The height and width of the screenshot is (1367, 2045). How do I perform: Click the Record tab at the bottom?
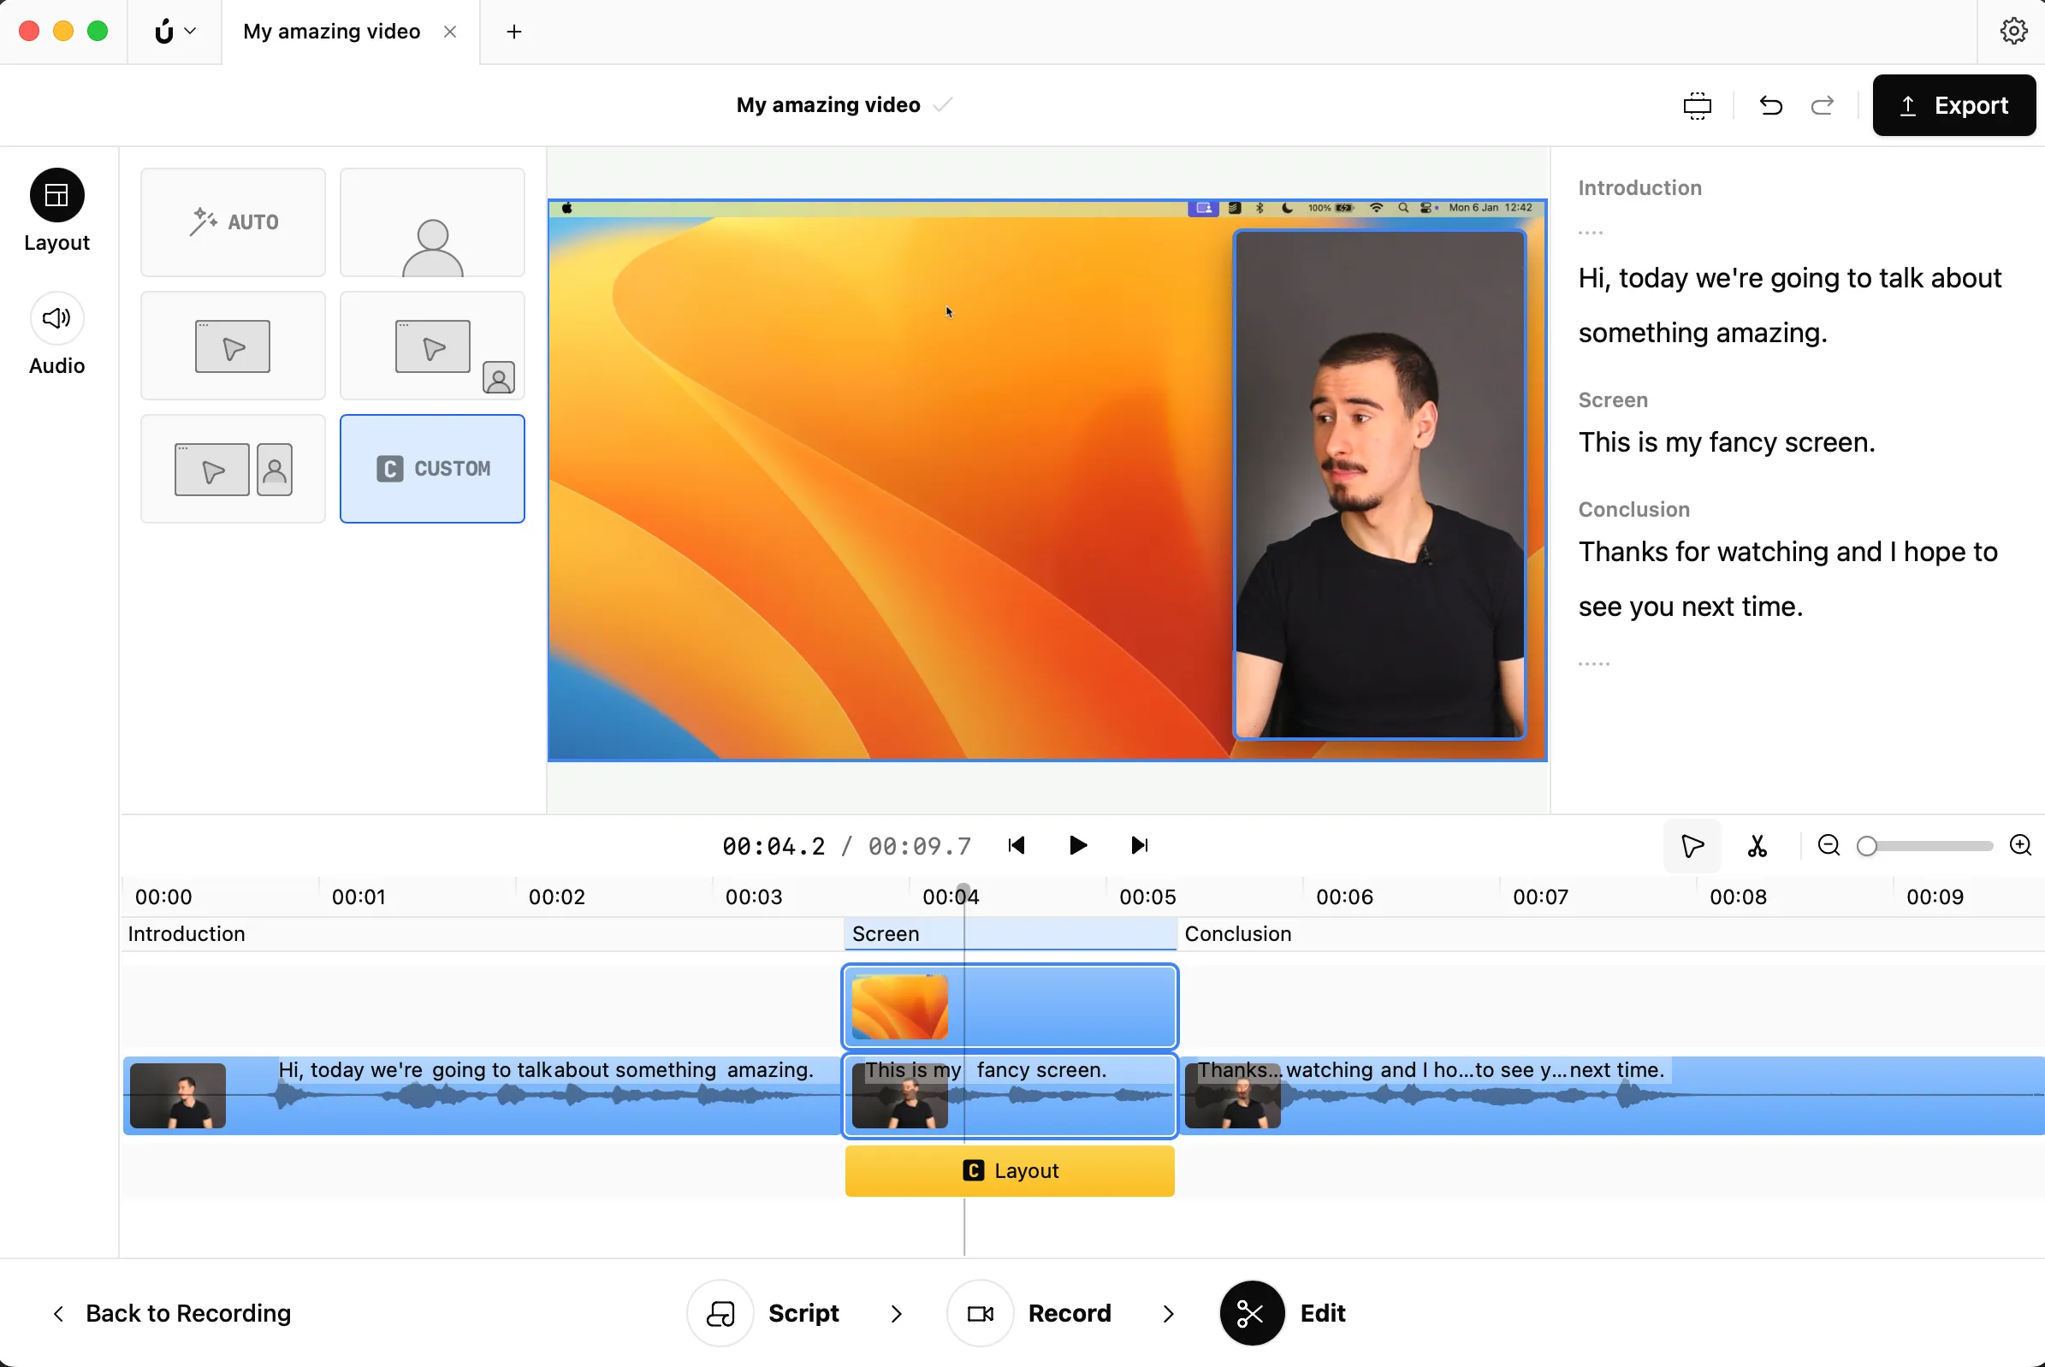(x=1069, y=1312)
